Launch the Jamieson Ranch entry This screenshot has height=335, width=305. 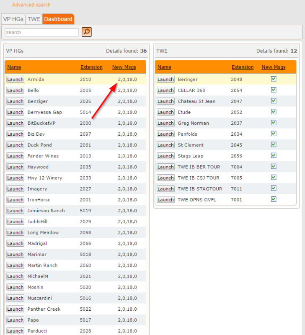pyautogui.click(x=15, y=211)
